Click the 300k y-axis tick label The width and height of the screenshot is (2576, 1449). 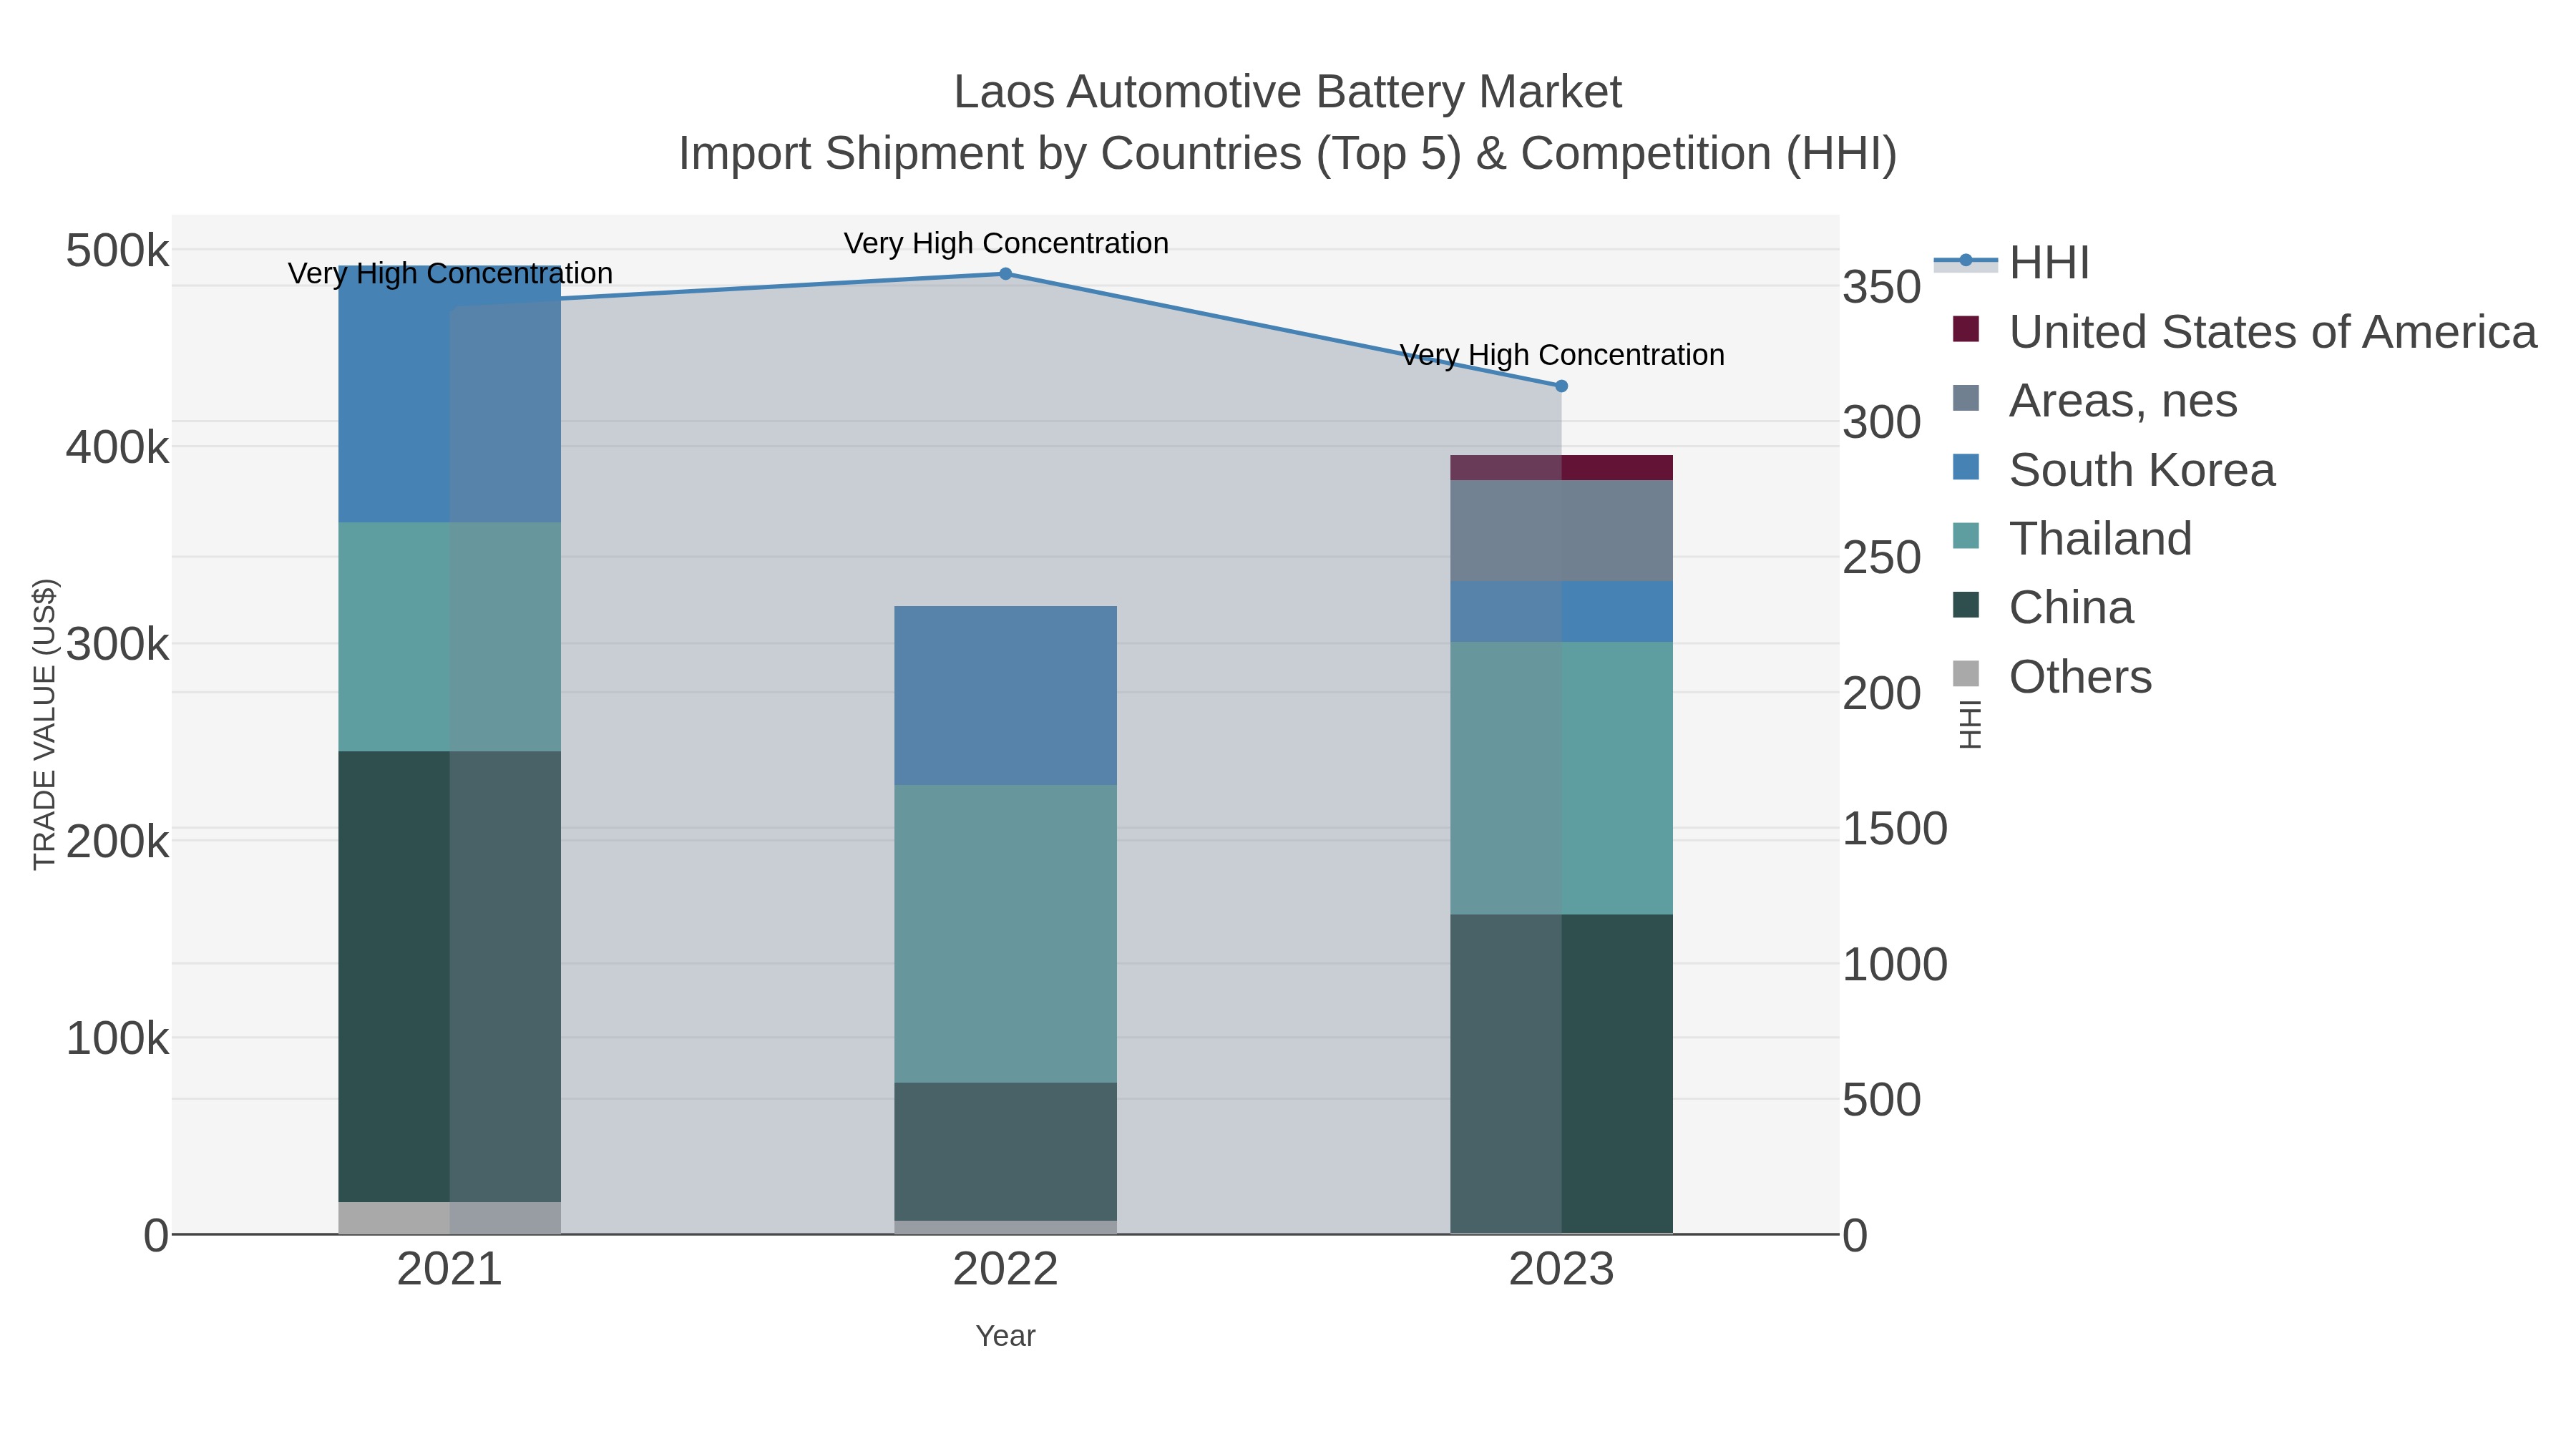118,644
